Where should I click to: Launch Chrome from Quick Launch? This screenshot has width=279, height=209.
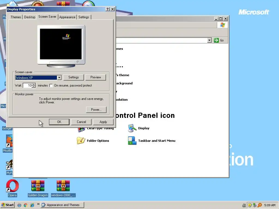point(25,205)
